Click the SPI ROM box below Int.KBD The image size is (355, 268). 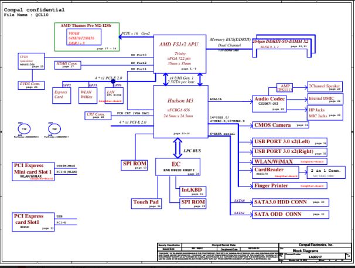(193, 203)
